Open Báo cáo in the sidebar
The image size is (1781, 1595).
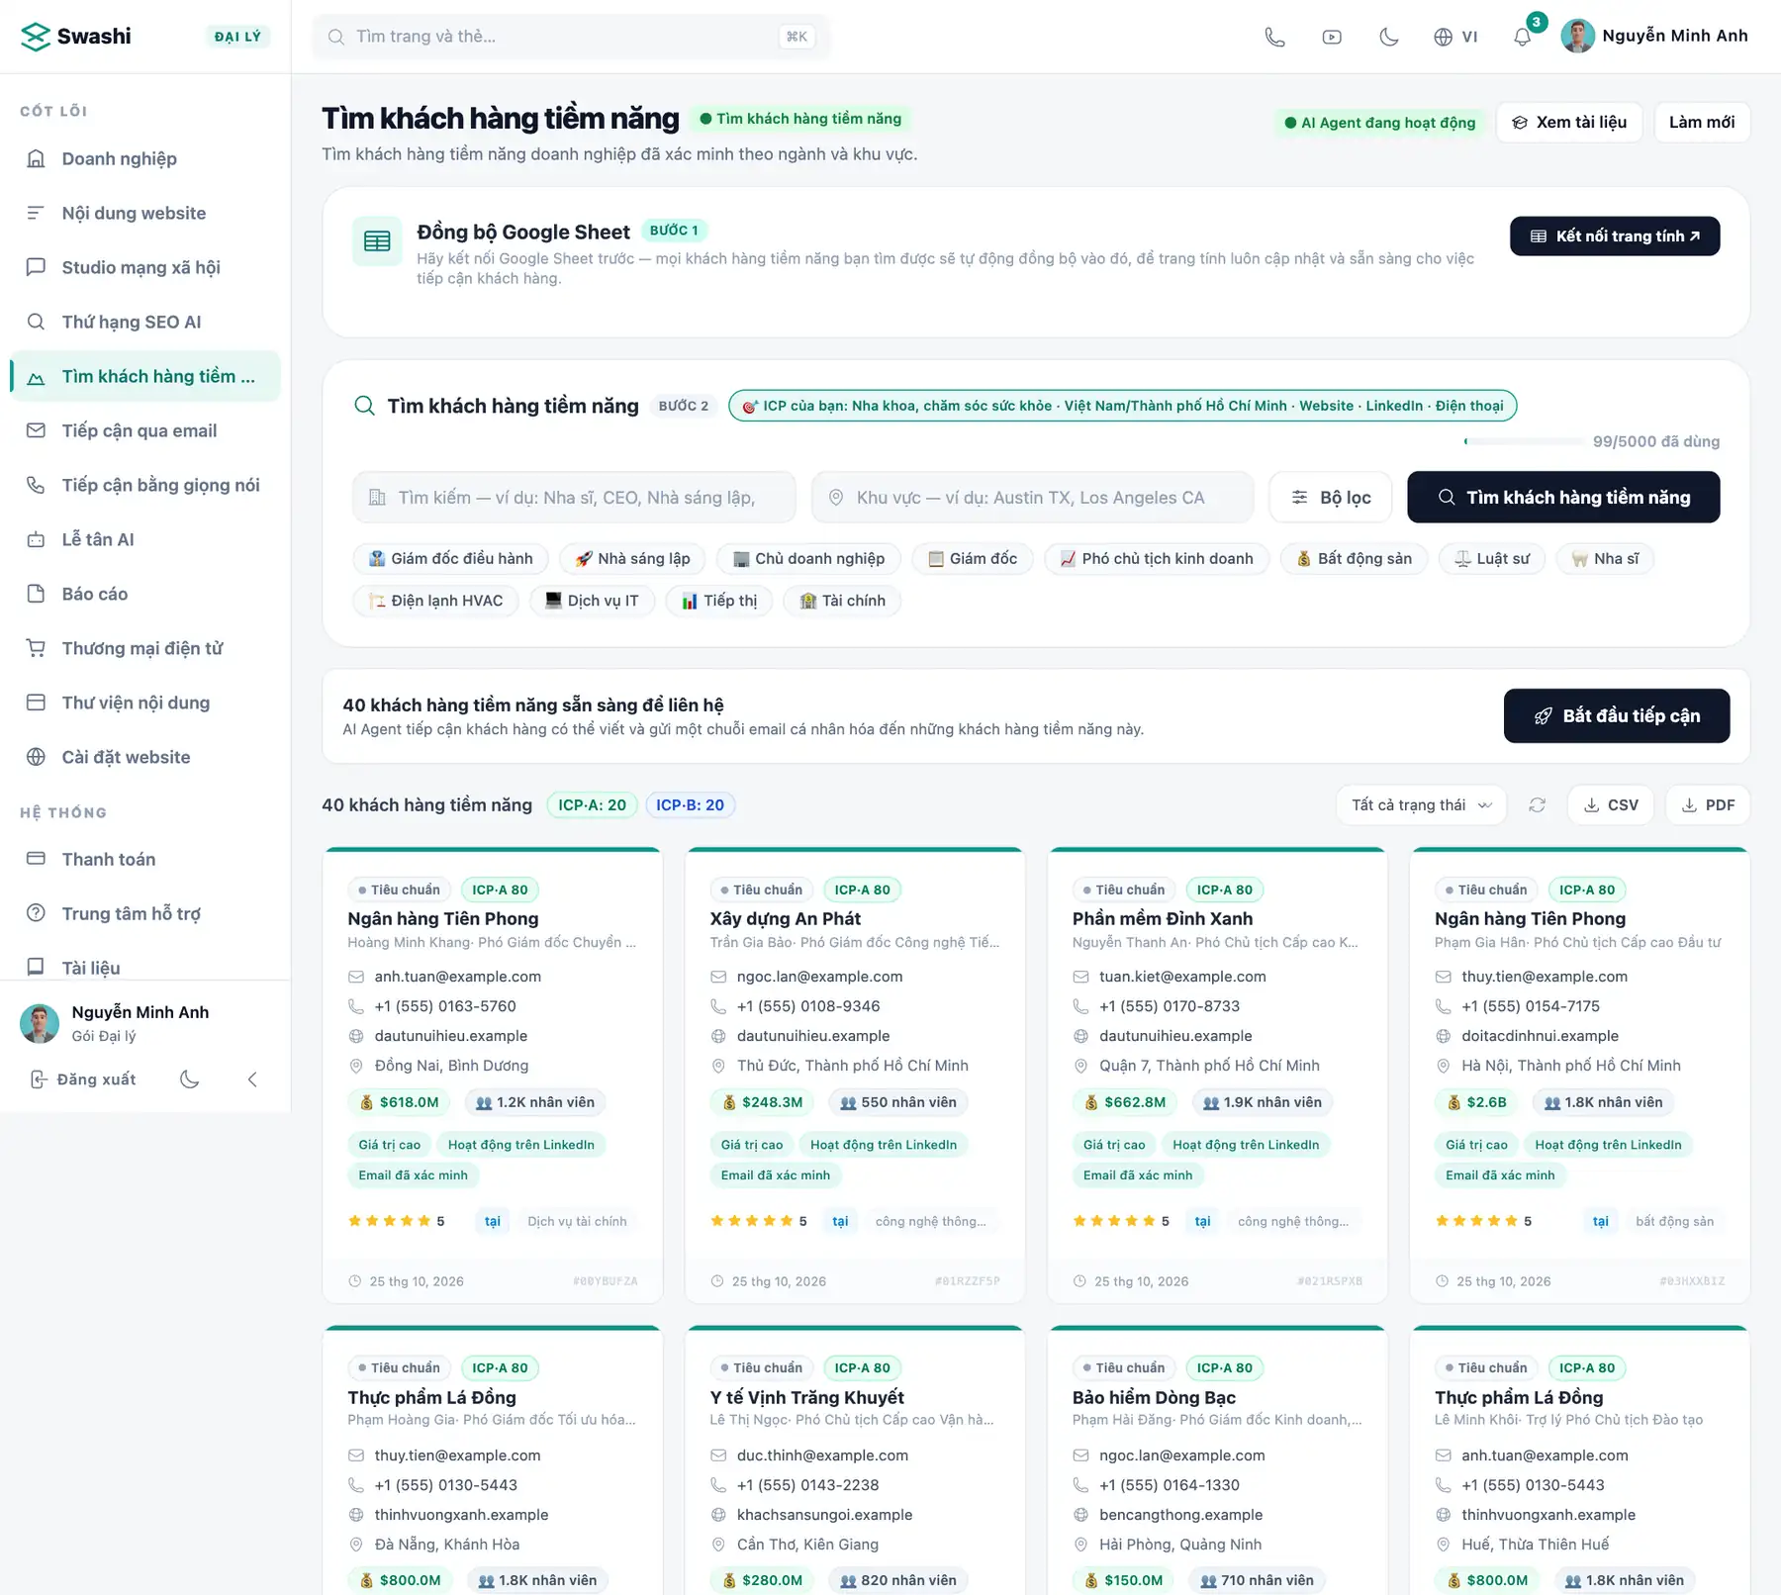[x=144, y=594]
